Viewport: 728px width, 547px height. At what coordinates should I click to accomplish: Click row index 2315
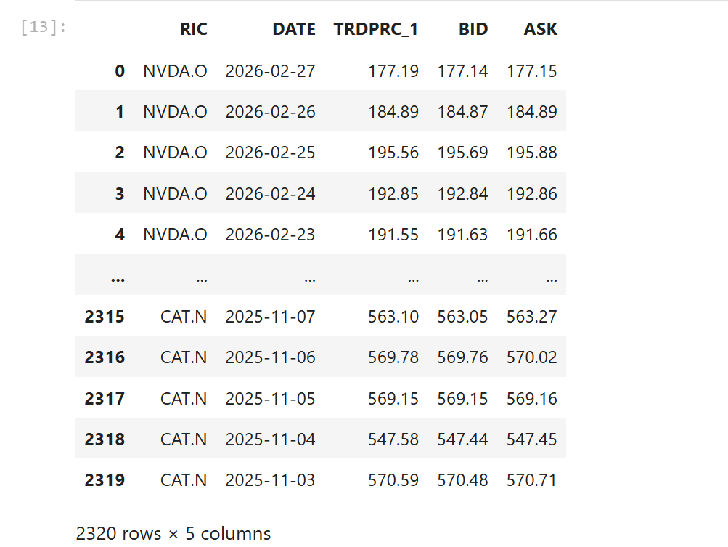[105, 317]
